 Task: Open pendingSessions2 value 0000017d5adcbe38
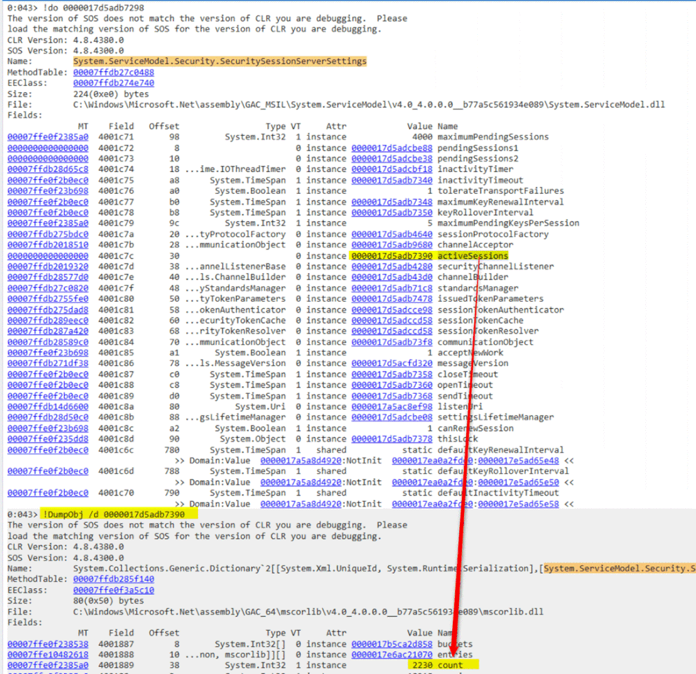(x=392, y=158)
